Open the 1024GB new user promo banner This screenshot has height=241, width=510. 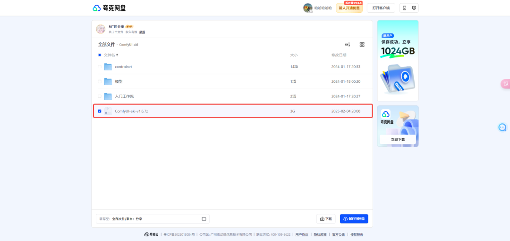(398, 61)
